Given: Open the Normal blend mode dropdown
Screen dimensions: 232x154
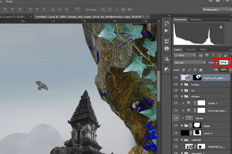Looking at the screenshot, I should [190, 62].
